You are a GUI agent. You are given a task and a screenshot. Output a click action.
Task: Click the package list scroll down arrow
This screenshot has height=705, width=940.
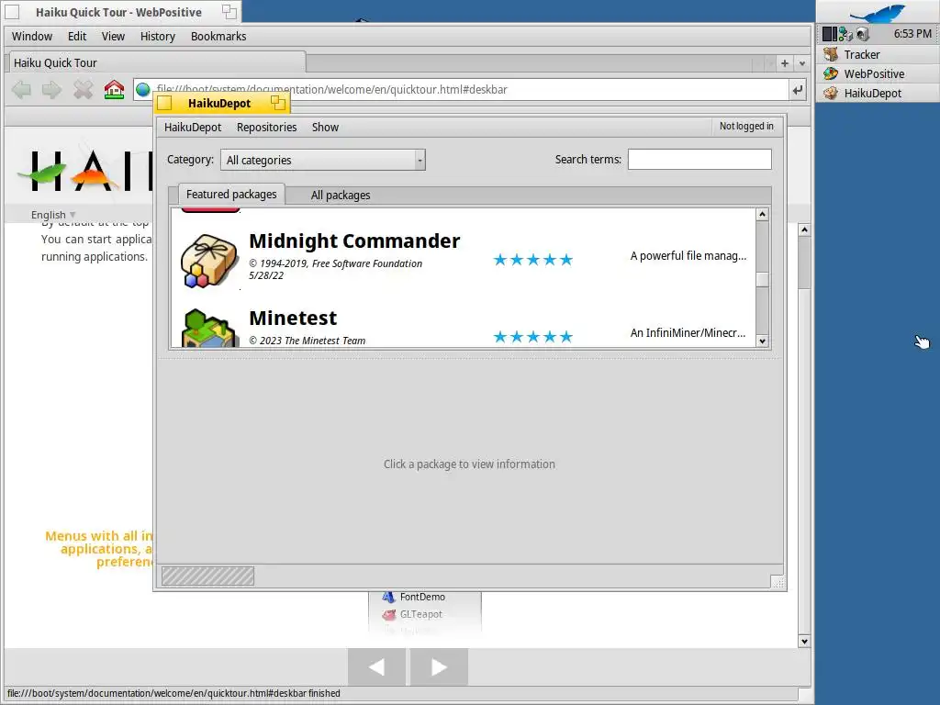coord(762,341)
